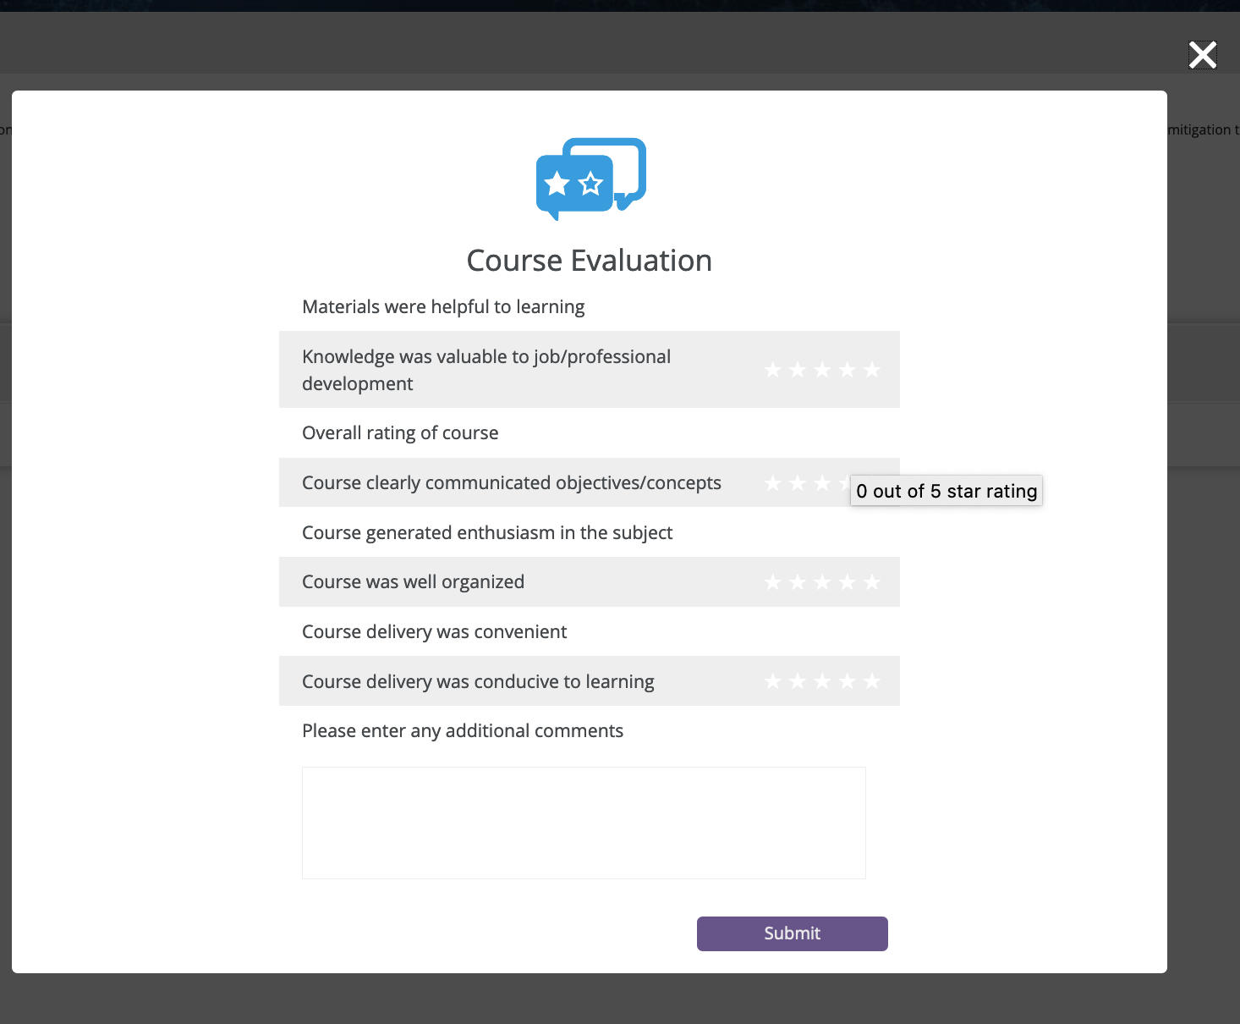Image resolution: width=1240 pixels, height=1024 pixels.
Task: Give Course was well organized three stars
Action: point(822,582)
